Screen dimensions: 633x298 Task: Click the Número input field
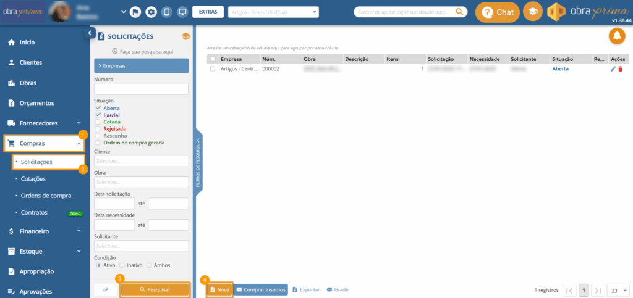pos(141,89)
